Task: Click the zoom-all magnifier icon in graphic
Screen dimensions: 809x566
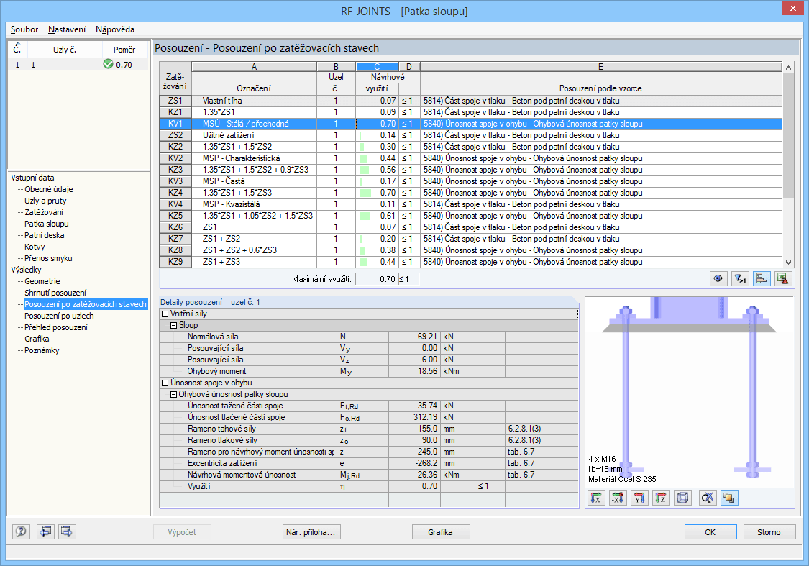Action: [708, 498]
